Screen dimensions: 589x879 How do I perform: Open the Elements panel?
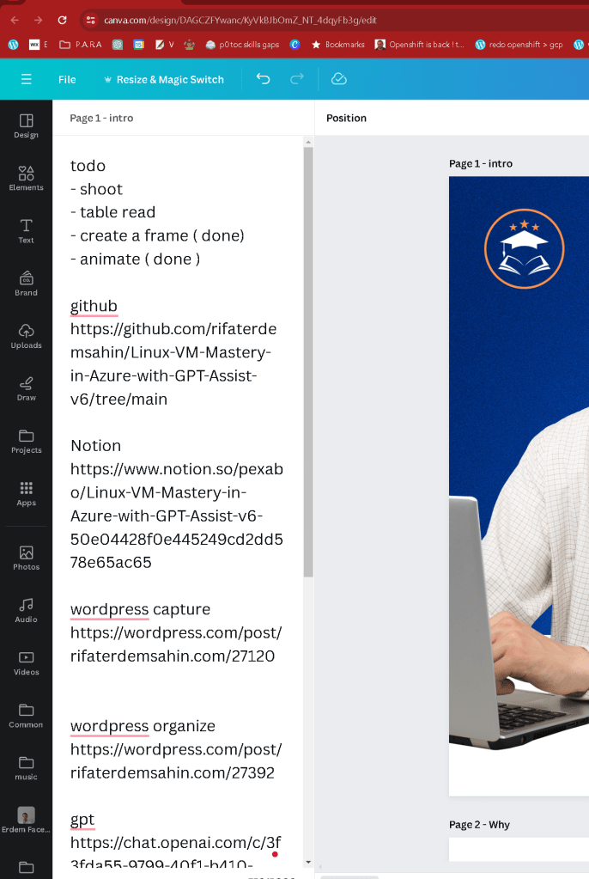(26, 179)
